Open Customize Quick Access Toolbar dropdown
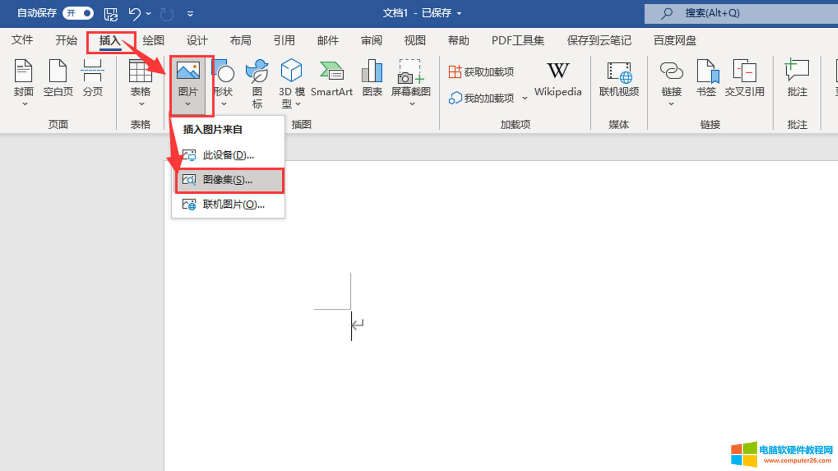 [x=190, y=14]
